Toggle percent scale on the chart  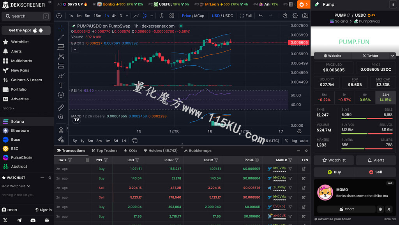[286, 141]
